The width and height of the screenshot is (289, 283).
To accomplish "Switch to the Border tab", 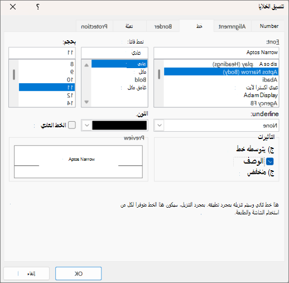I will [163, 26].
